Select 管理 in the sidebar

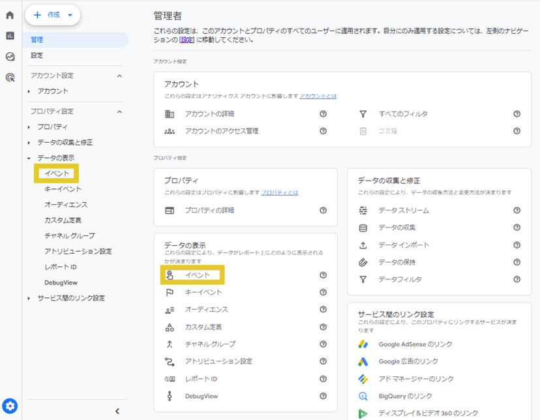[76, 40]
